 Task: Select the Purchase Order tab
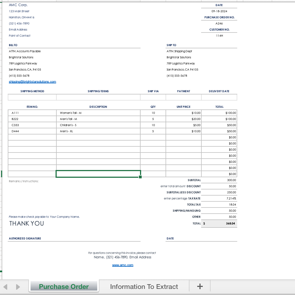pos(64,286)
